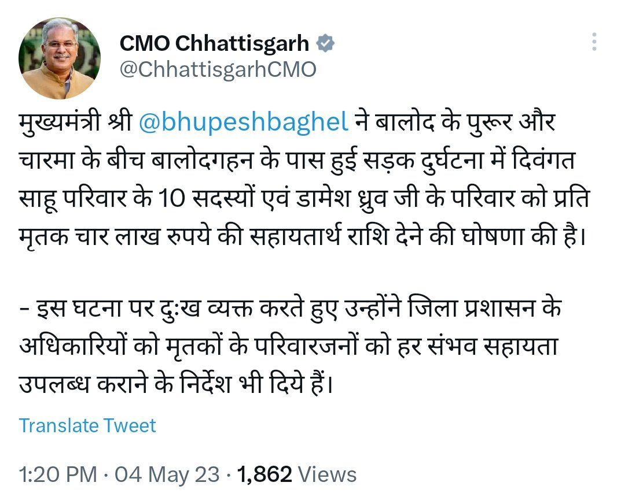Screen dimensions: 621x501
Task: Click the blue verified badge icon
Action: click(x=326, y=43)
